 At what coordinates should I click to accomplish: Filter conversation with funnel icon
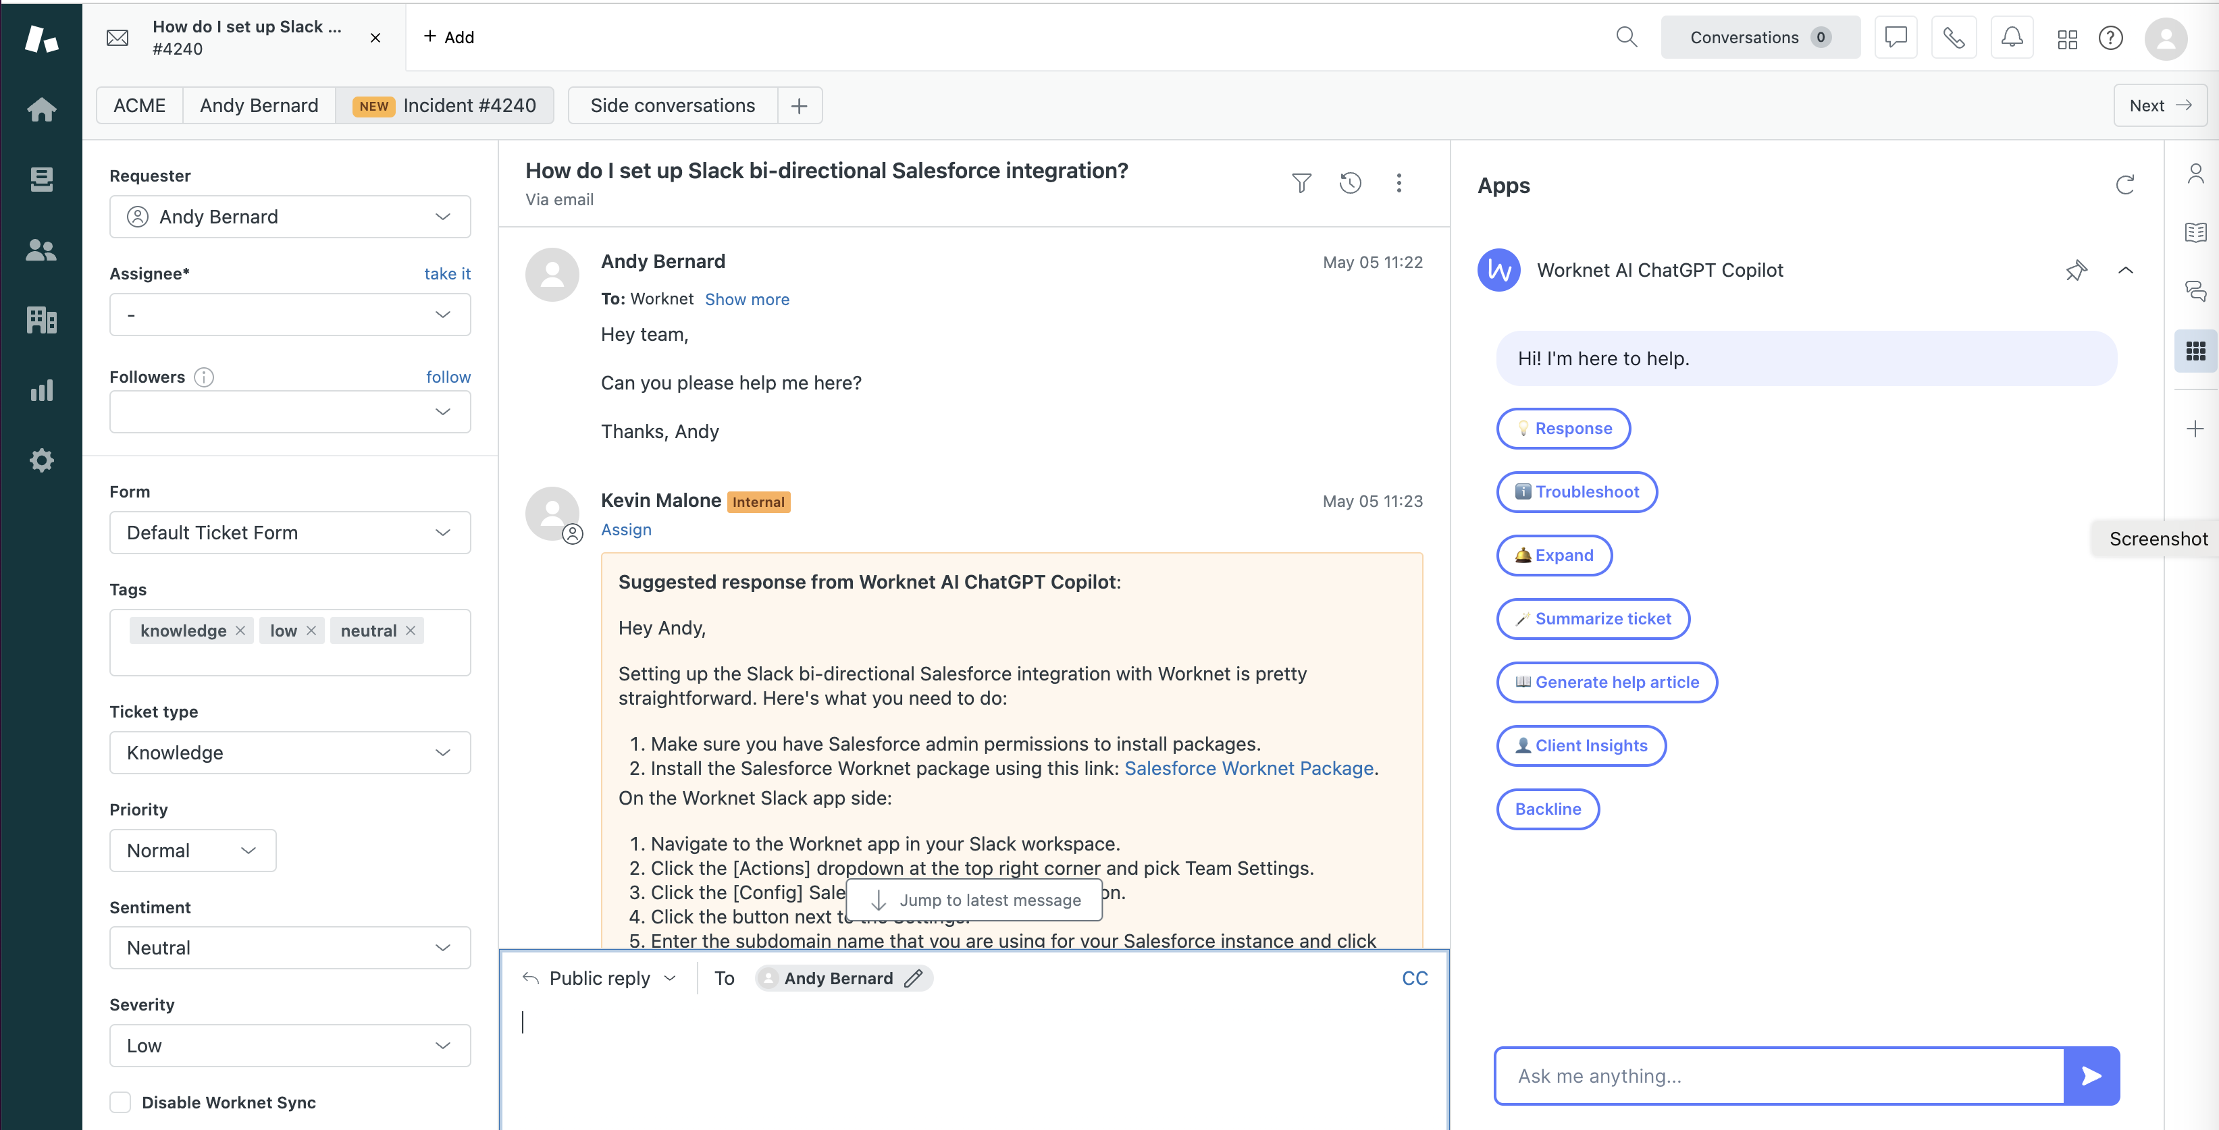point(1301,182)
